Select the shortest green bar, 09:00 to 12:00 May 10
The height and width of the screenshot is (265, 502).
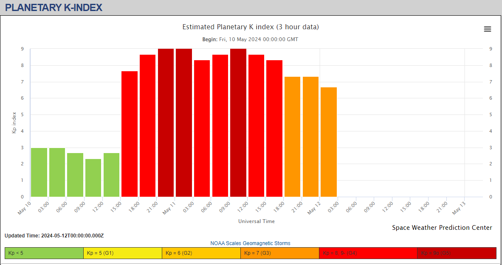93,178
